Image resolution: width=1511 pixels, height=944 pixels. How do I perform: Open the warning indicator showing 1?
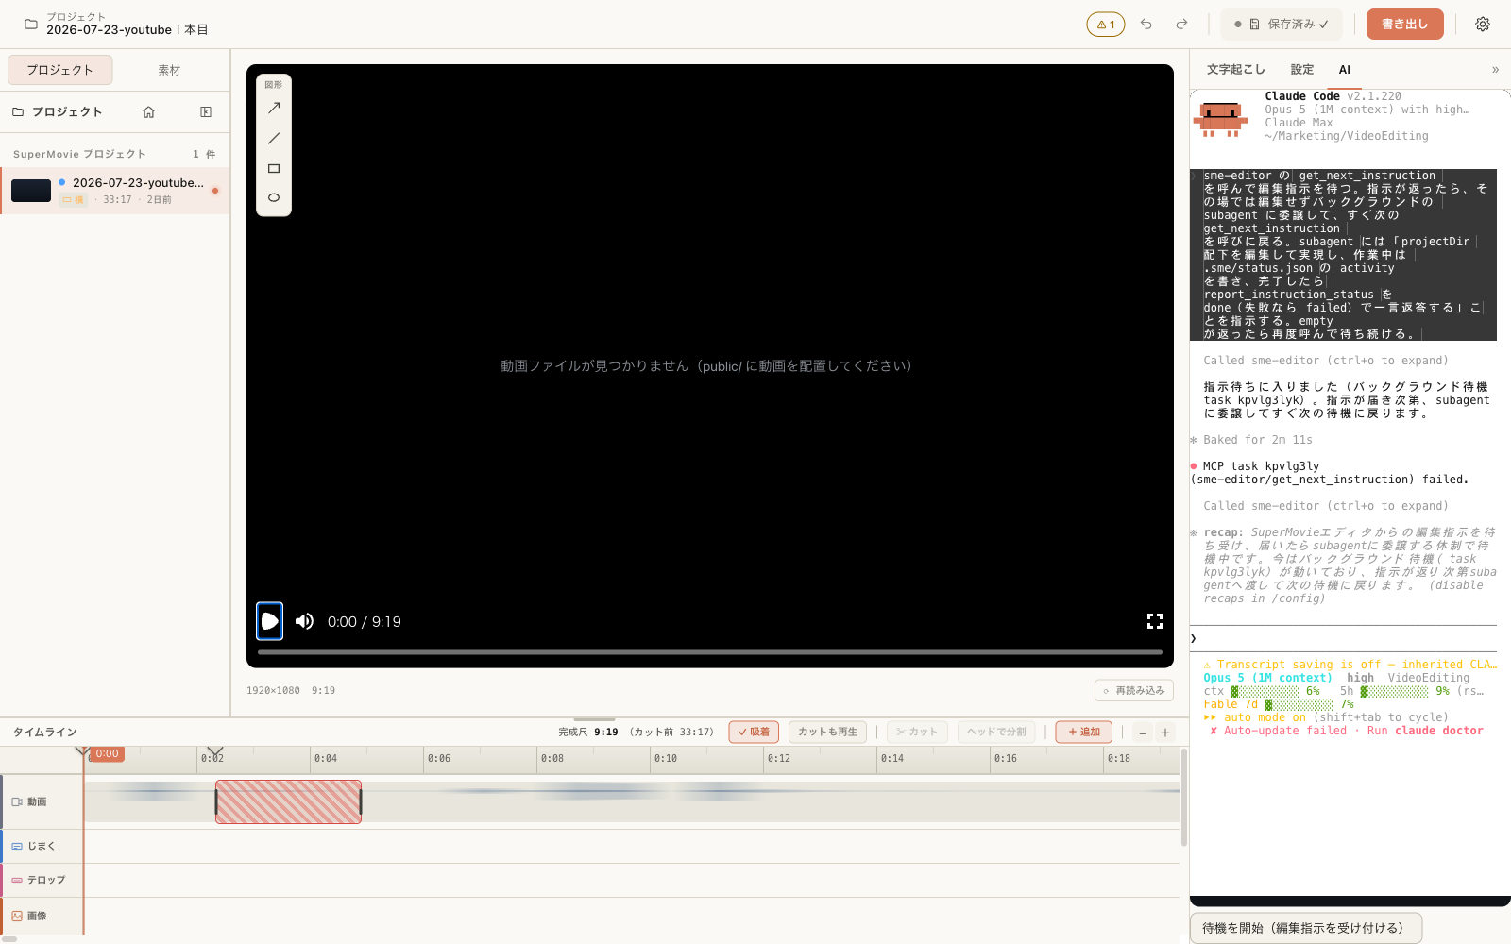point(1105,25)
